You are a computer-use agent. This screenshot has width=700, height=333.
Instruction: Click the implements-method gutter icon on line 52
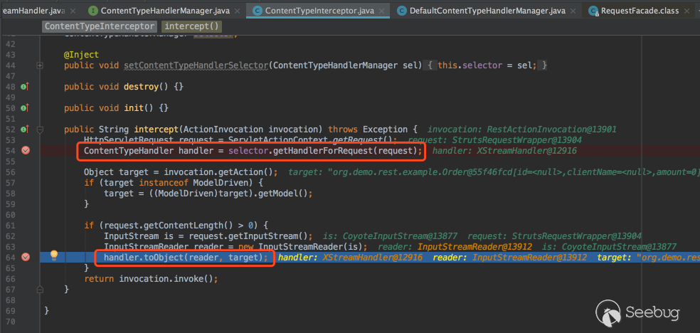(25, 129)
